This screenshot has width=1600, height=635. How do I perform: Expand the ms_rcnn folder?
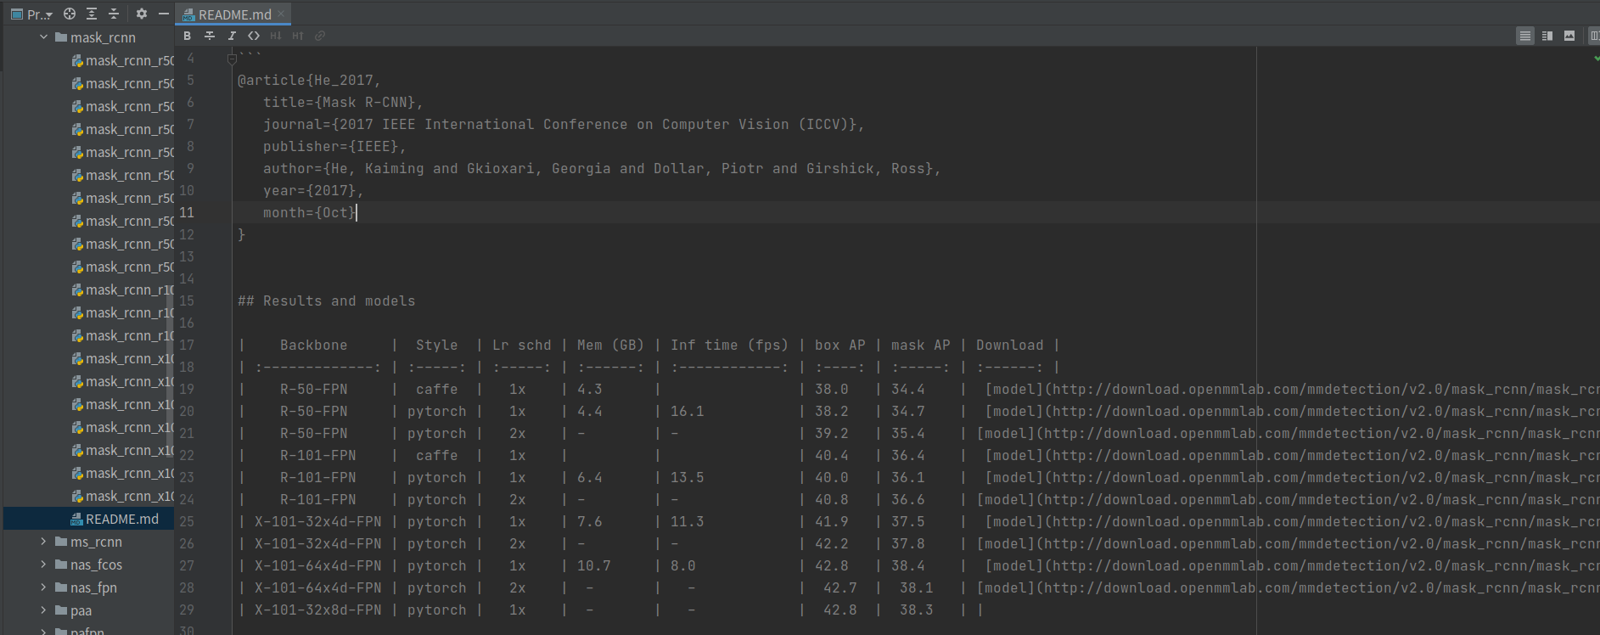coord(43,542)
